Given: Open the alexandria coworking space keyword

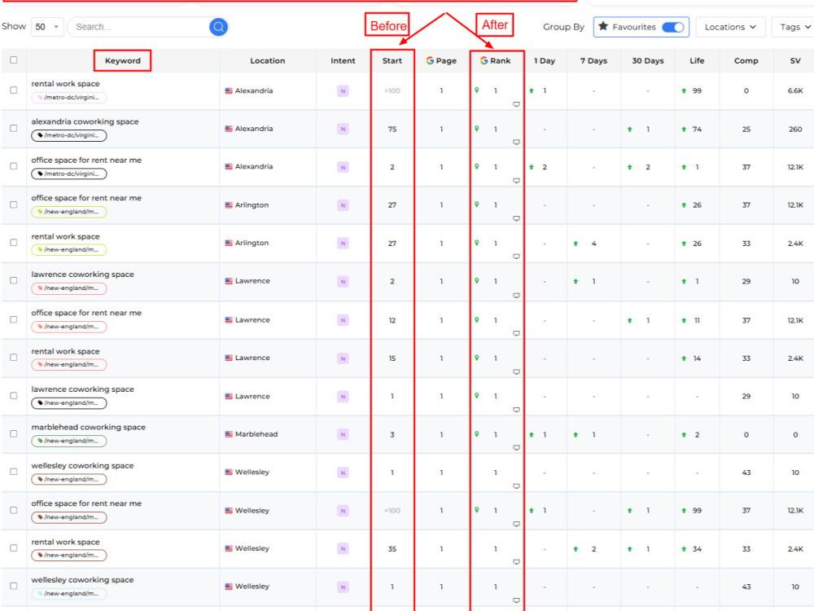Looking at the screenshot, I should point(85,121).
